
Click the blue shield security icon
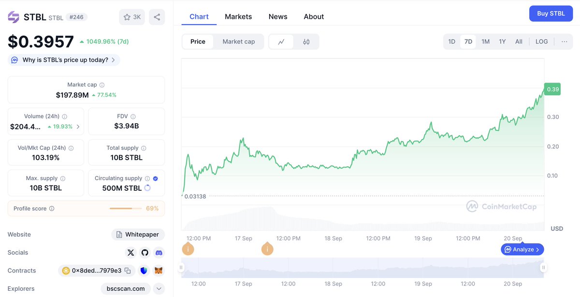(x=144, y=270)
